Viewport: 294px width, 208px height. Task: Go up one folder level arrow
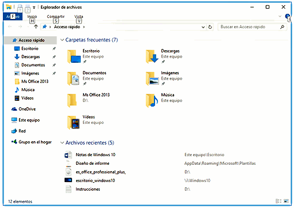click(36, 27)
